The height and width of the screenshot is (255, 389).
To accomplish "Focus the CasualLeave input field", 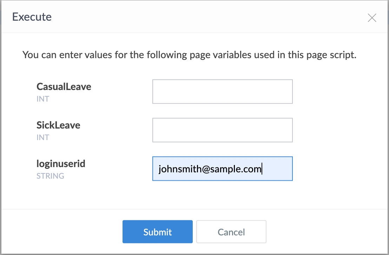I will point(223,92).
